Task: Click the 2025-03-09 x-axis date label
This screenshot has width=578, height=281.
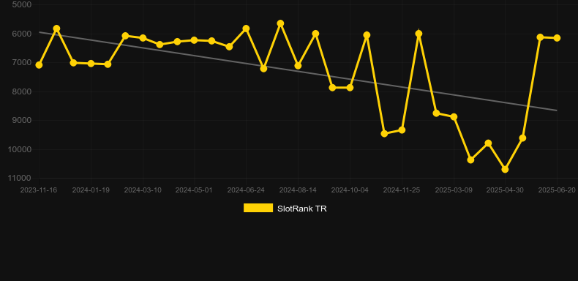Action: pyautogui.click(x=454, y=190)
